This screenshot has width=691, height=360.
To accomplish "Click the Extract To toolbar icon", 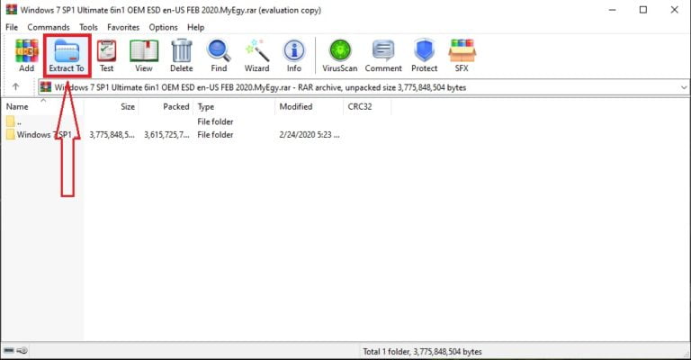I will click(x=67, y=56).
